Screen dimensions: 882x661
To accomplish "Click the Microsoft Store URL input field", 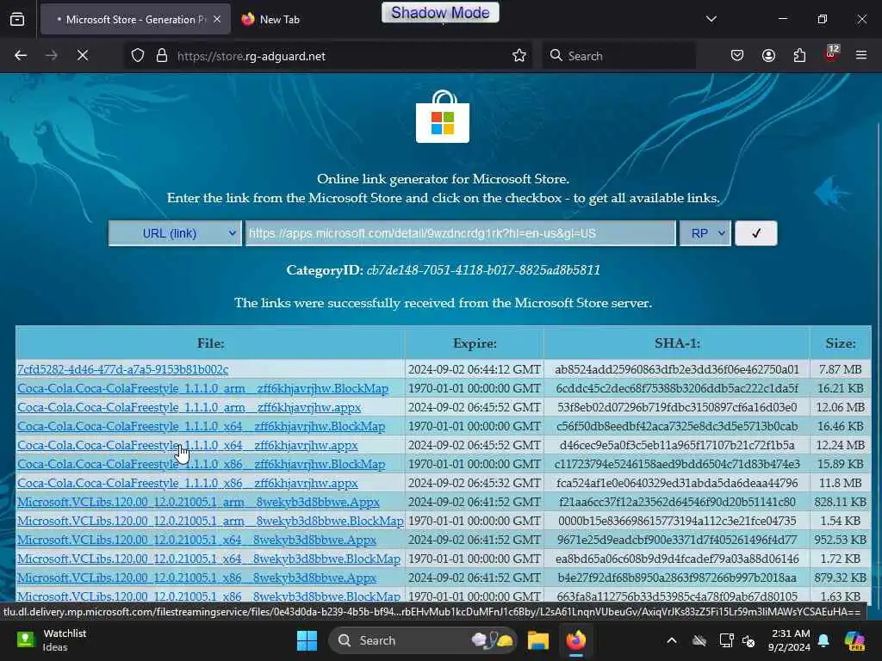I will point(460,233).
